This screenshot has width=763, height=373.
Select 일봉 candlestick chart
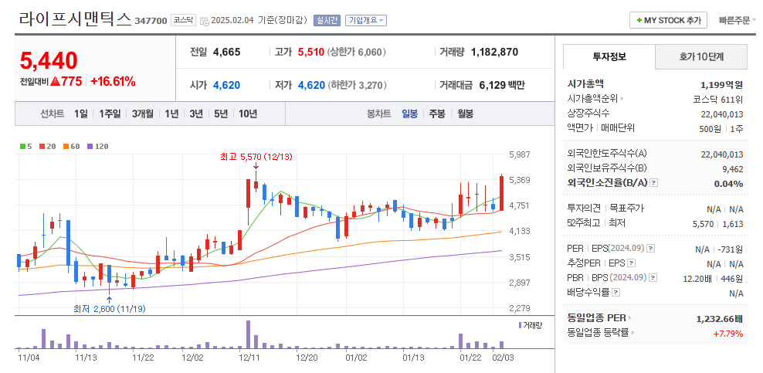409,114
